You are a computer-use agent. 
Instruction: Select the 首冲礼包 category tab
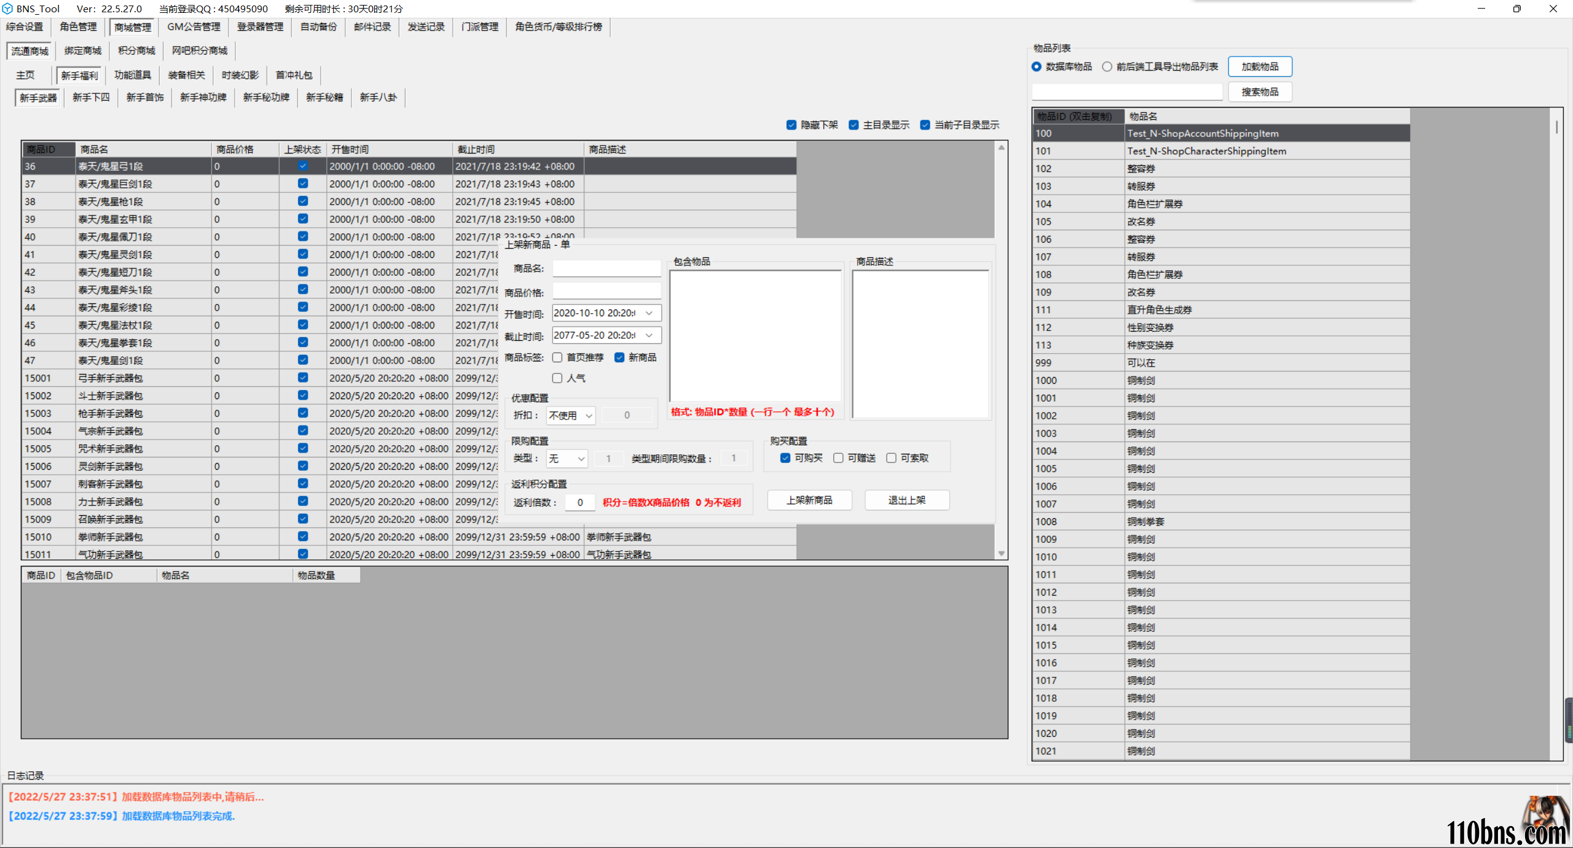click(x=294, y=75)
